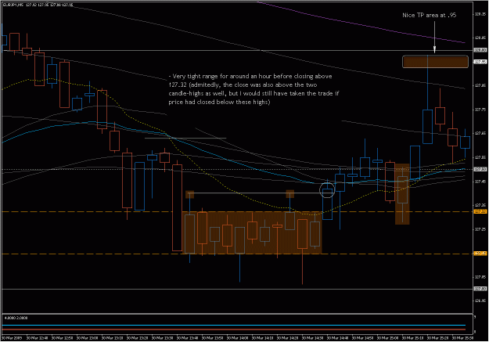This screenshot has height=342, width=489.
Task: Click the '30 Mar 14:00' time label
Action: 237,338
